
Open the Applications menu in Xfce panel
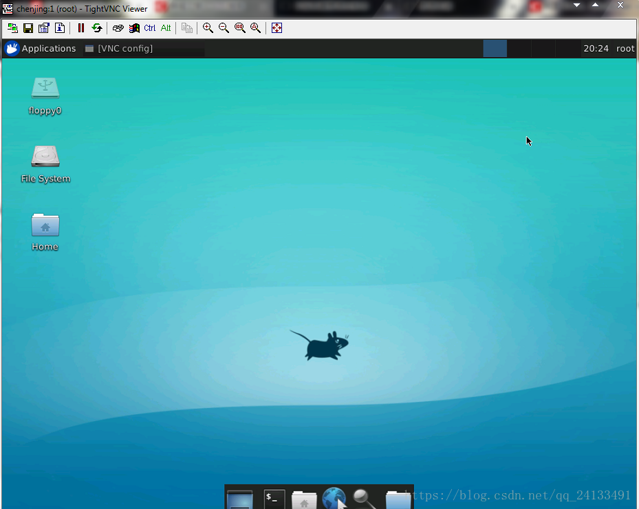point(41,48)
